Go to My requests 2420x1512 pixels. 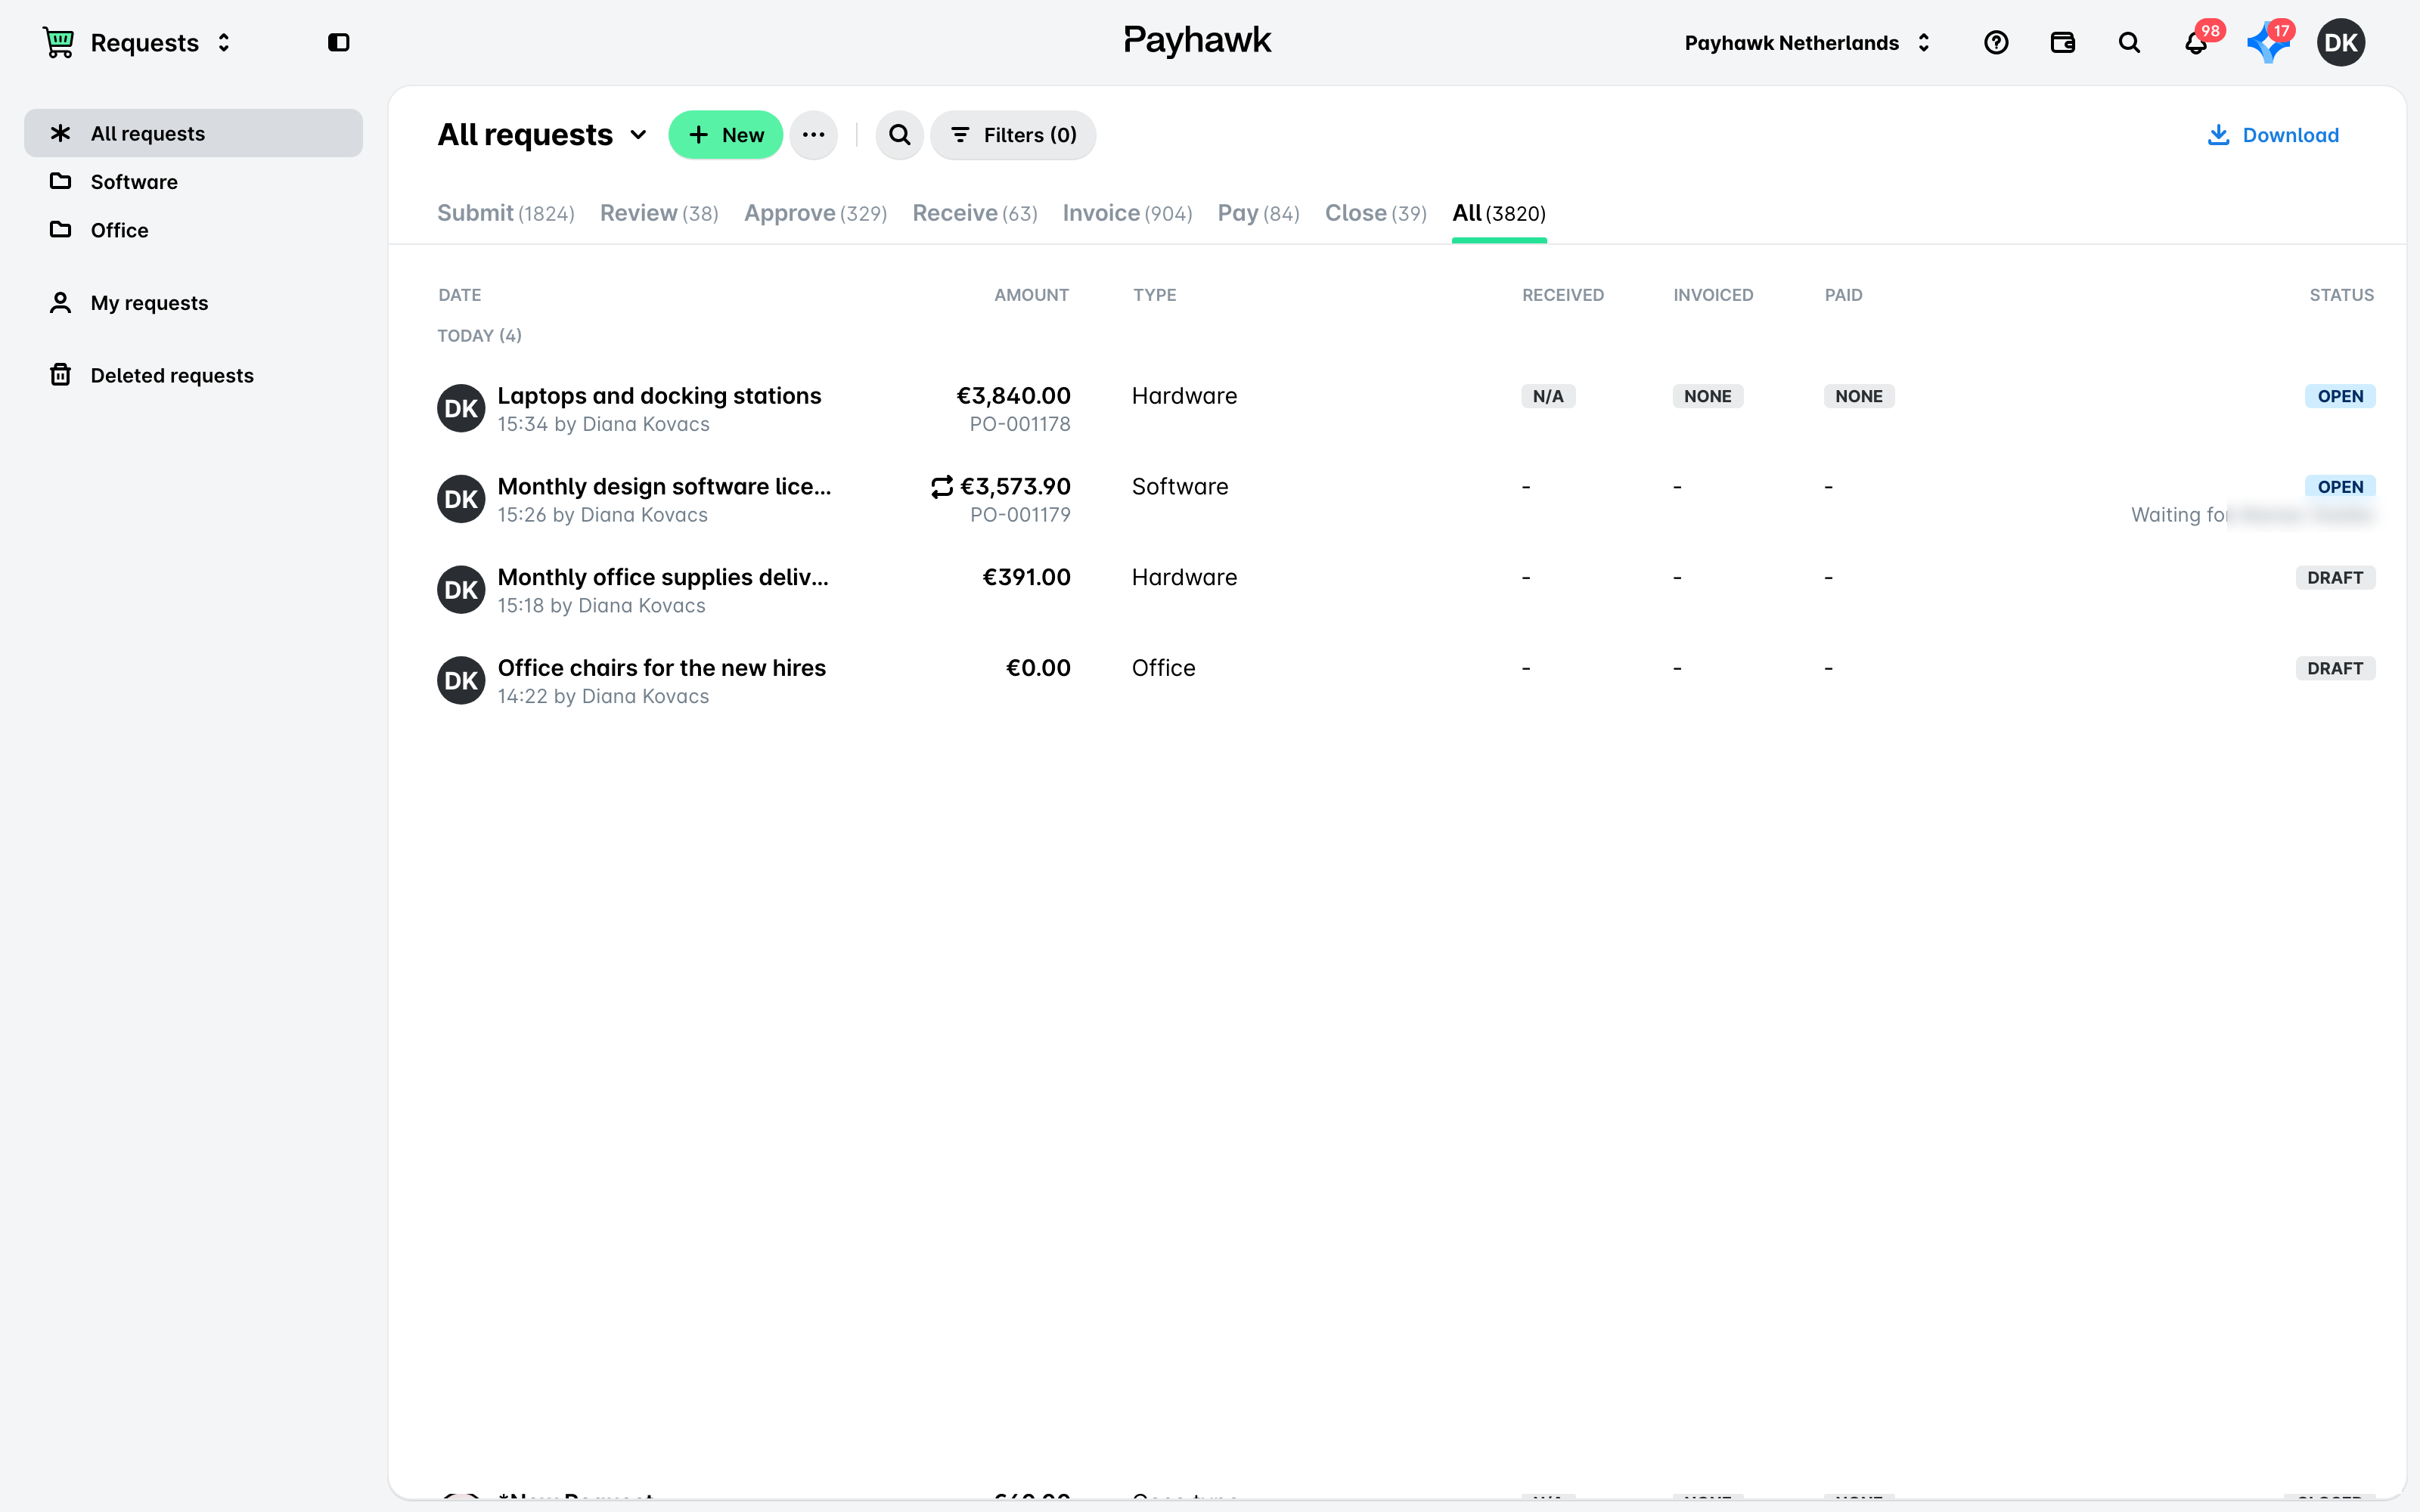pos(193,302)
